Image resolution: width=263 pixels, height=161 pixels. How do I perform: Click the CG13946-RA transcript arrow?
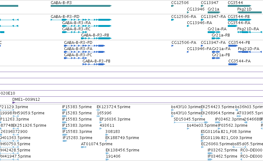(x=188, y=26)
